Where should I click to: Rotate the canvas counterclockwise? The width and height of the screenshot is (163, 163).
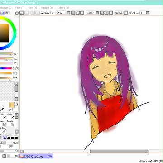102,13
